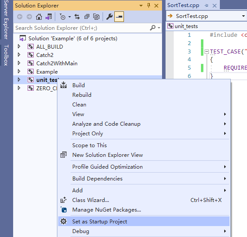Open the Solution Explorer window position dropdown

pos(141,6)
